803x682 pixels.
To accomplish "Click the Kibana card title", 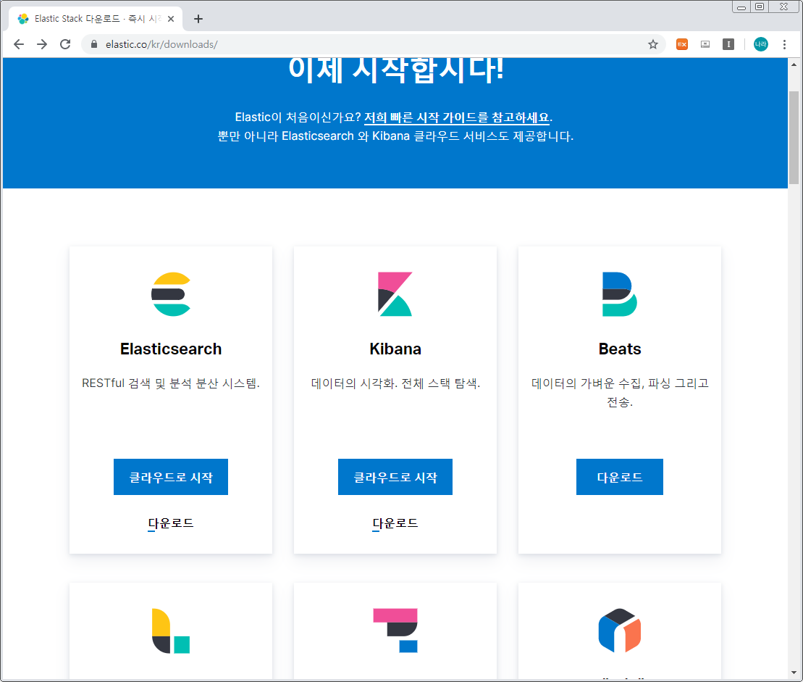I will pyautogui.click(x=395, y=349).
